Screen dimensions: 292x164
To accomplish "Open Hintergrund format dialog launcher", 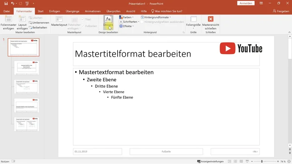I will (x=184, y=32).
